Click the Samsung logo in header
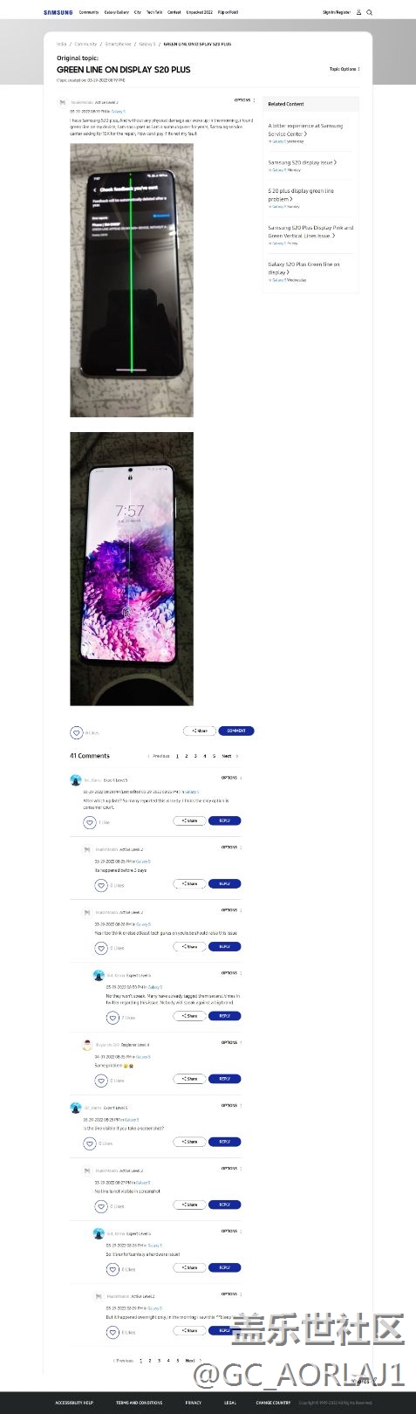The image size is (416, 1414). tap(58, 12)
